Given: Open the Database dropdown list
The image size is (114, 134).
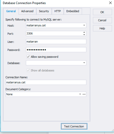Looking at the screenshot, I should [84, 63].
